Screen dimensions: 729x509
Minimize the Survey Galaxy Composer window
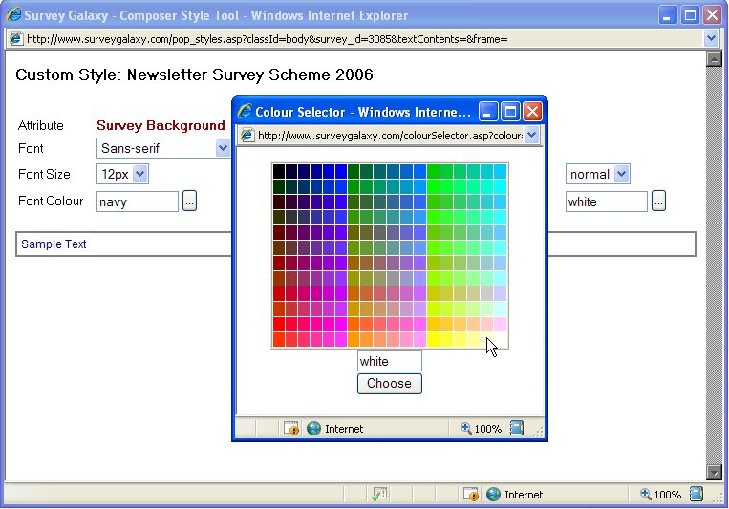pos(668,15)
